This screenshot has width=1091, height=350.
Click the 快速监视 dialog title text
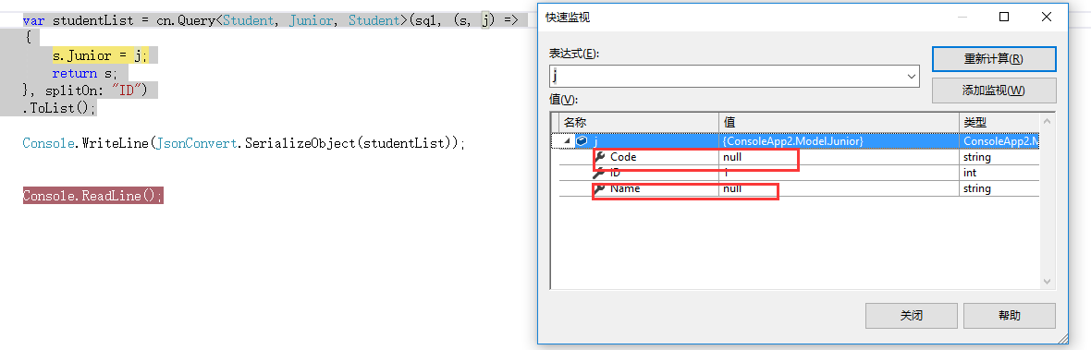568,18
